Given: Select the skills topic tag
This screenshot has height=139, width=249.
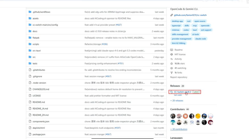Looking at the screenshot, I should [187, 26].
